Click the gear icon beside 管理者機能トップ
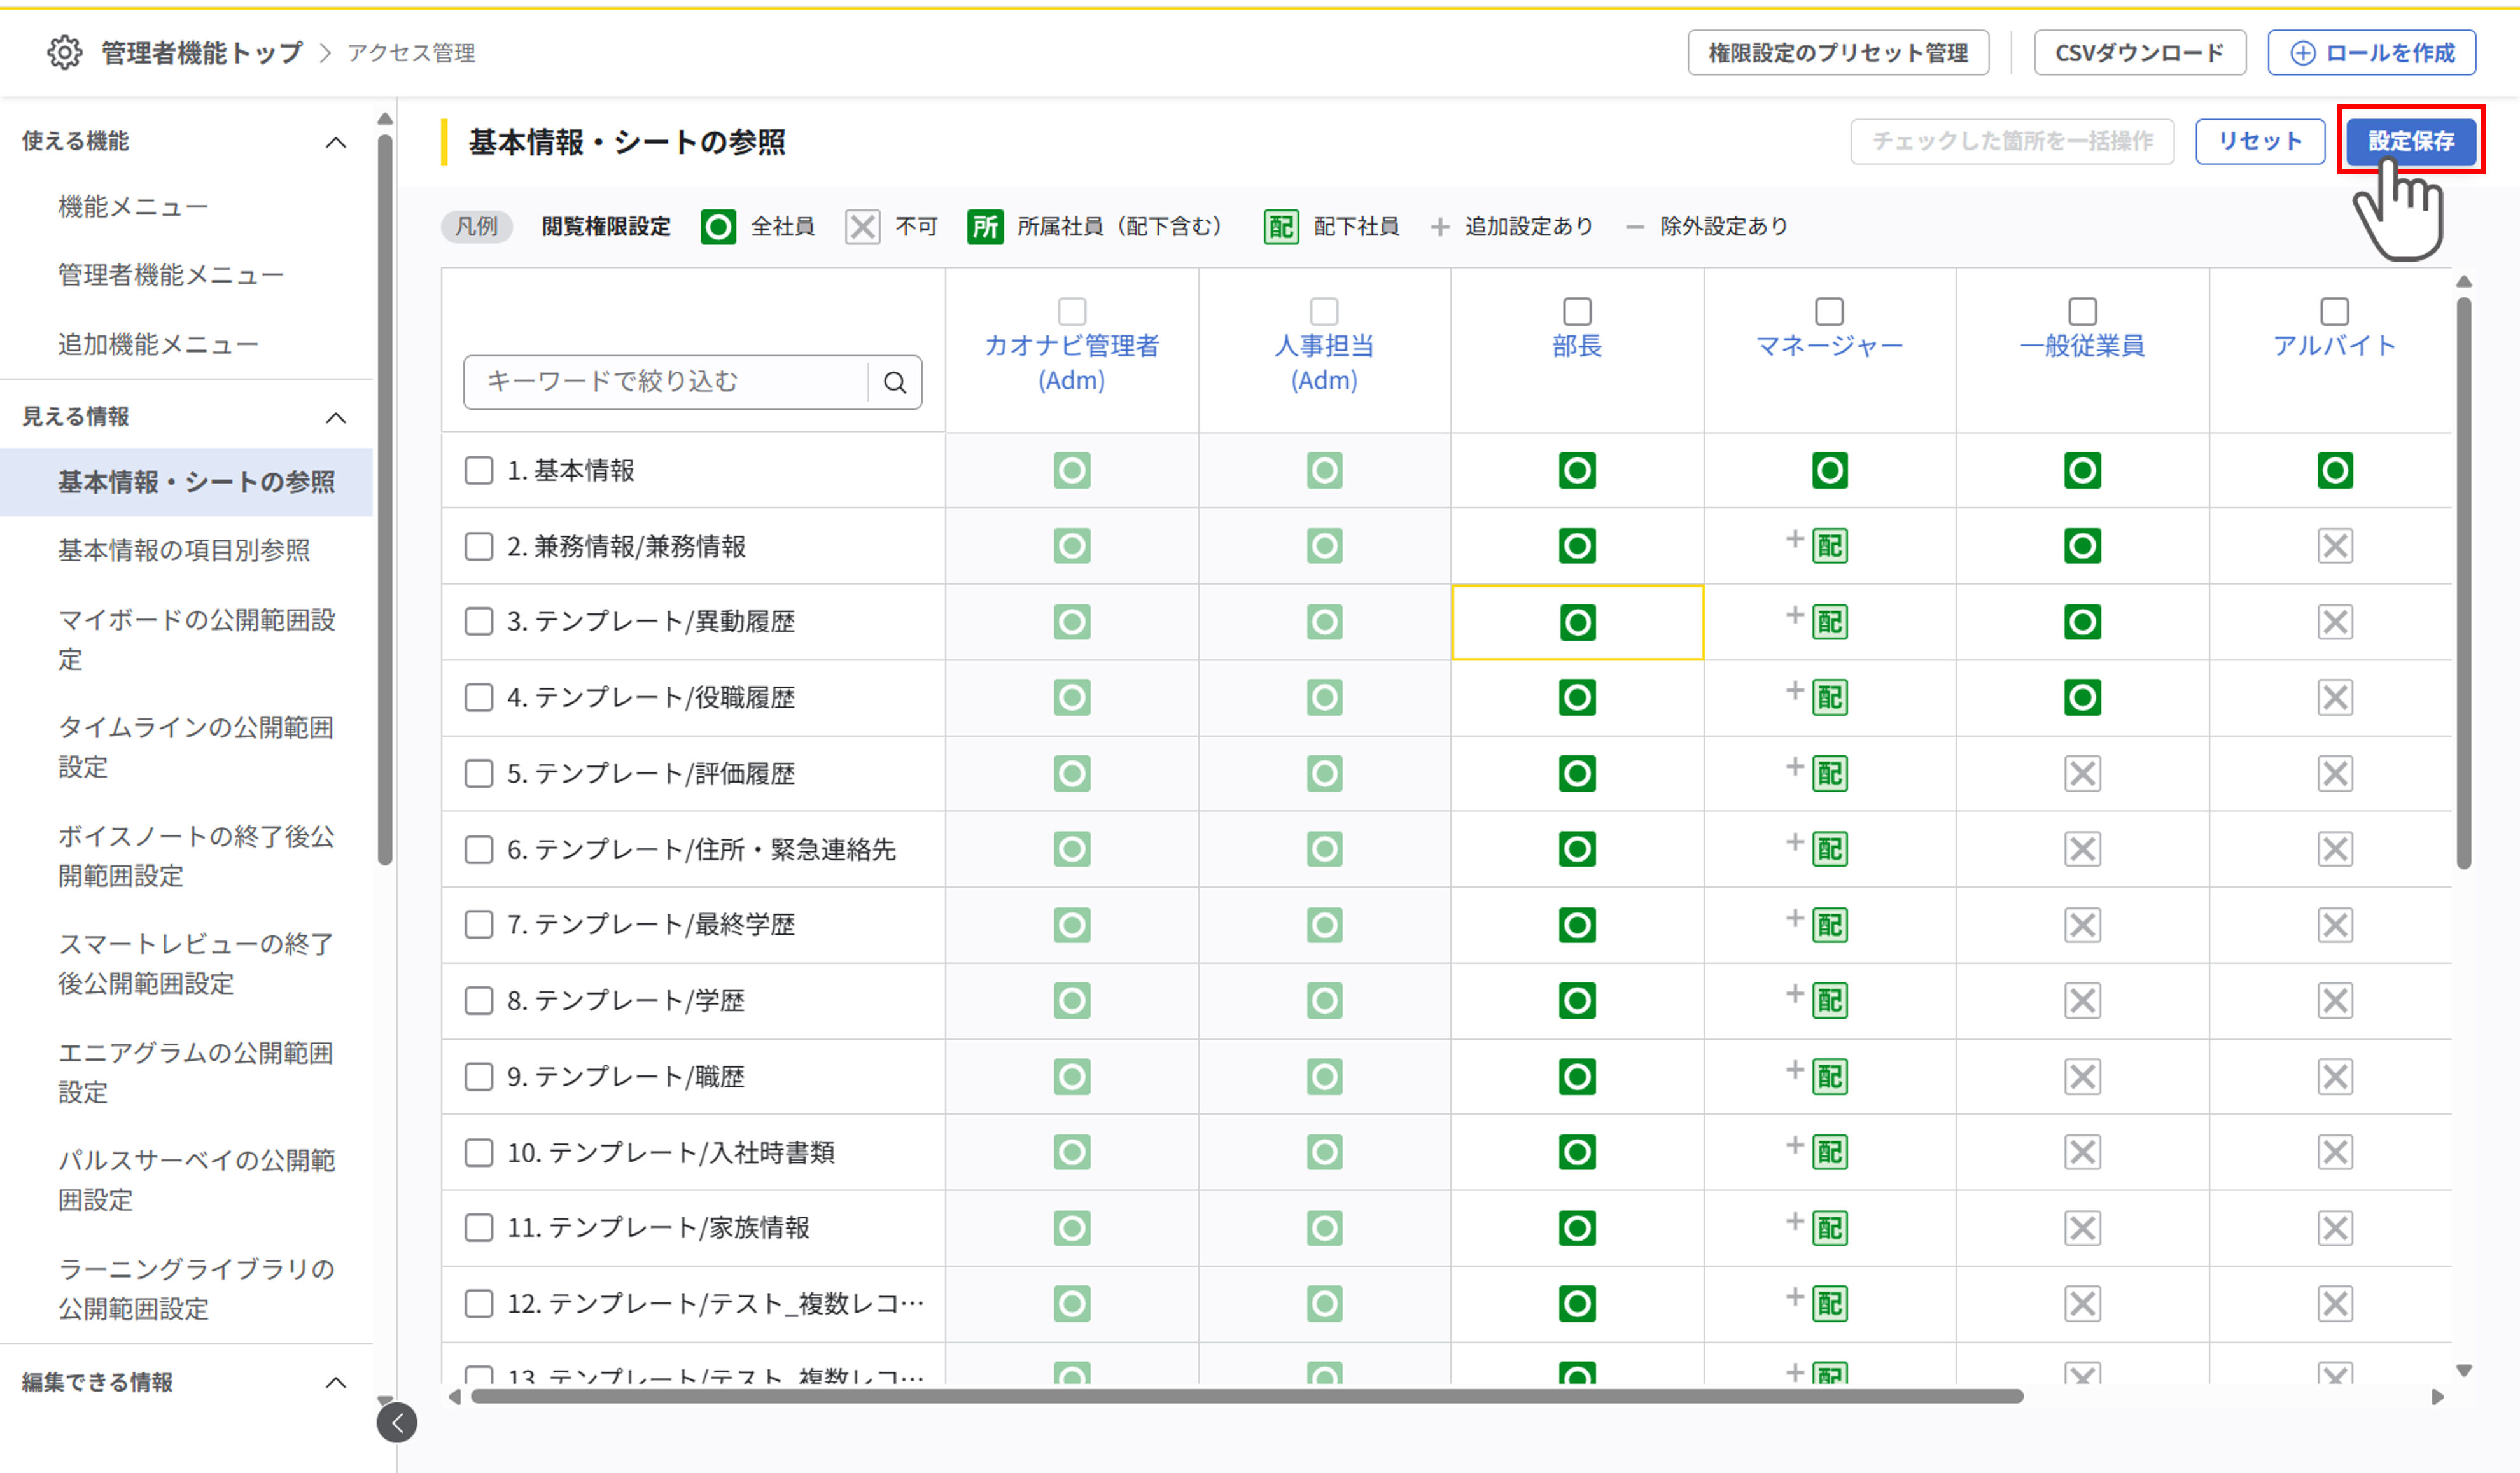This screenshot has width=2520, height=1473. 65,52
